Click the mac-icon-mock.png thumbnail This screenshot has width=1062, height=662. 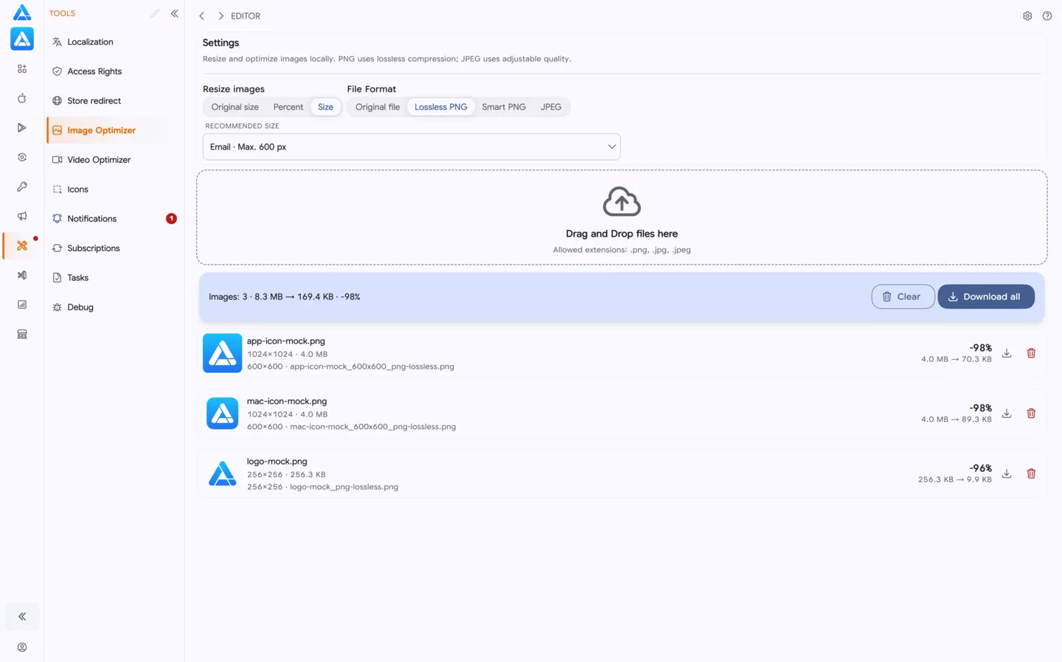click(222, 414)
